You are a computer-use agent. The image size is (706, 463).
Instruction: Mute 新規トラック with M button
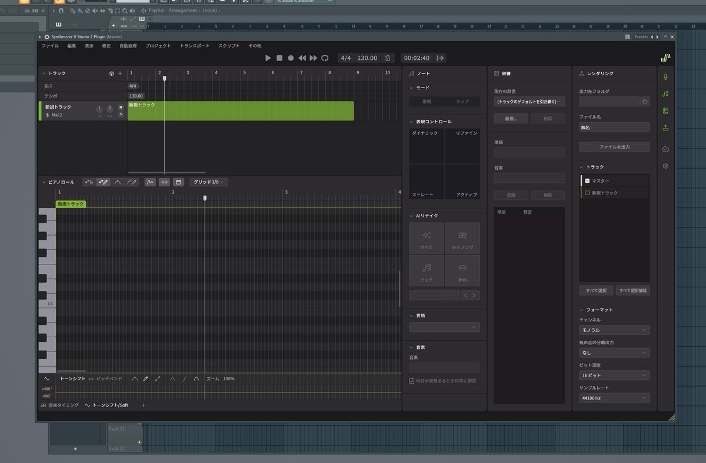coord(121,107)
